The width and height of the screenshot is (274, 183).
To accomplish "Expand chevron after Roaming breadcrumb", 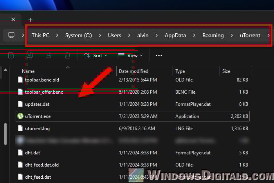I will [x=232, y=35].
